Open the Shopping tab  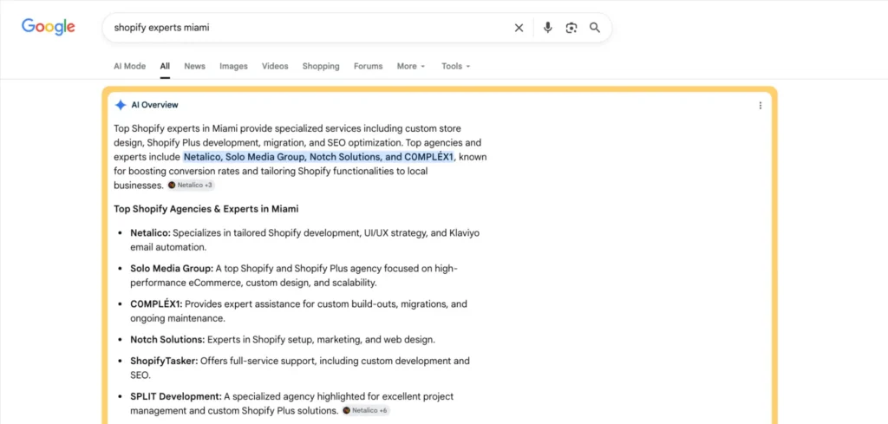321,66
